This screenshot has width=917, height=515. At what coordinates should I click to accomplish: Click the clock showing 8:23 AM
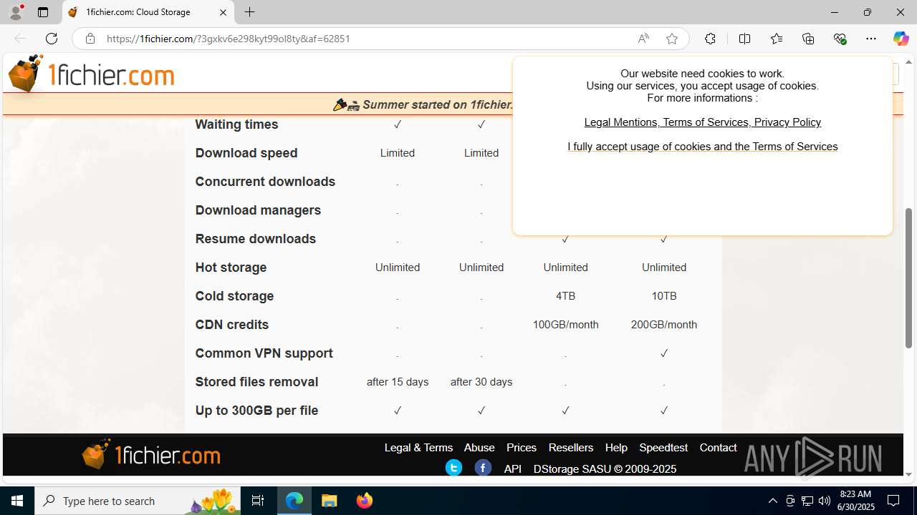click(x=856, y=494)
